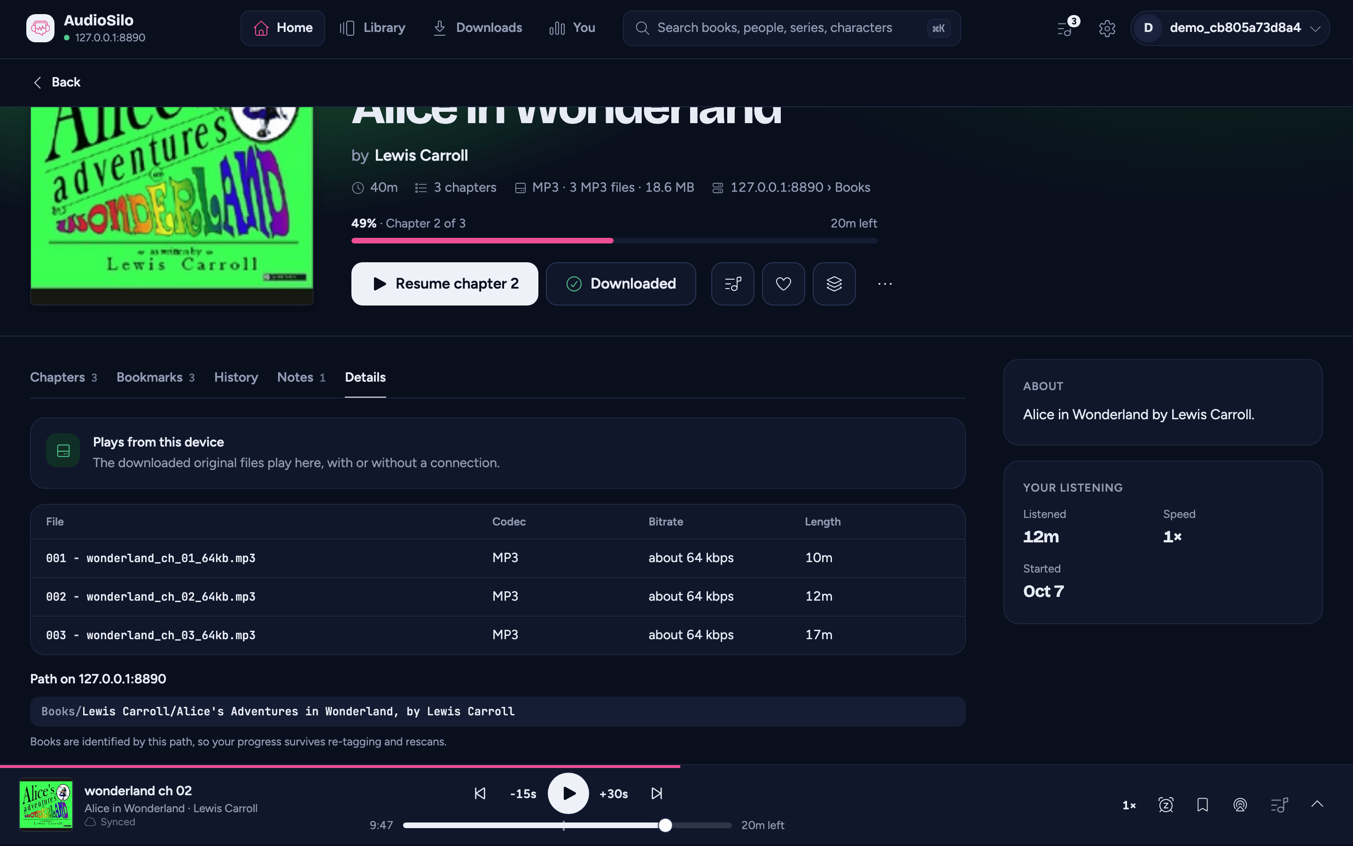
Task: Go Back with the chevron link
Action: (56, 82)
